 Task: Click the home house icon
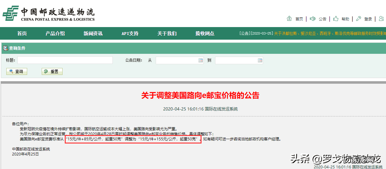[x=289, y=19]
